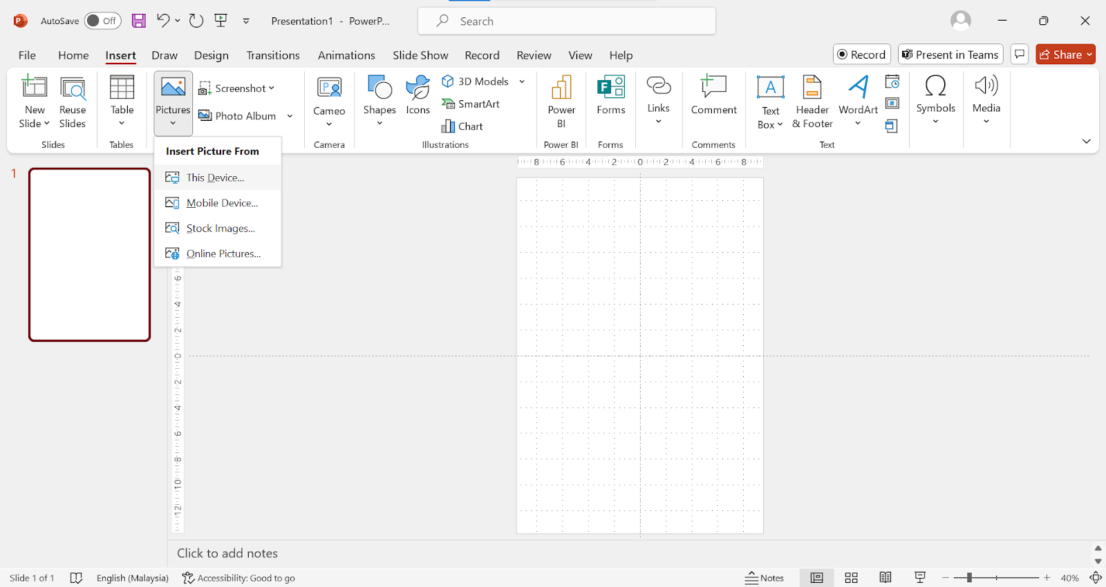Insert a Table
Image resolution: width=1106 pixels, height=587 pixels.
coord(122,101)
